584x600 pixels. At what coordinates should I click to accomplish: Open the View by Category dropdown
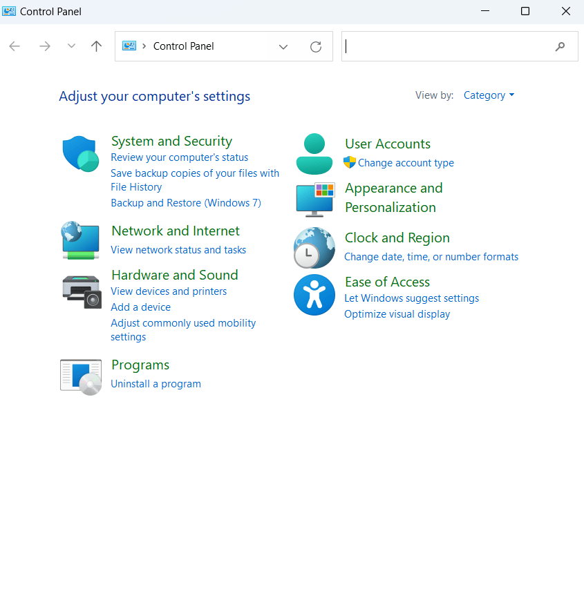(489, 95)
